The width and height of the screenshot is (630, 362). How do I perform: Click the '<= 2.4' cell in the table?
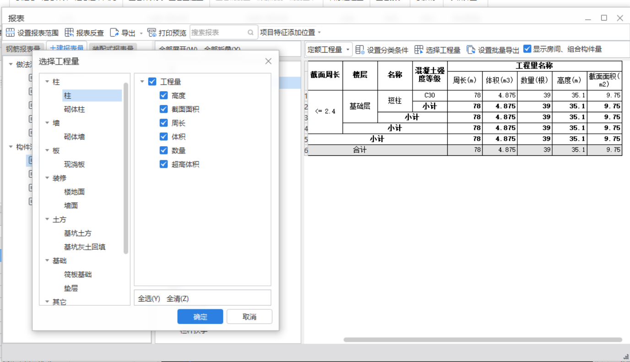point(326,112)
